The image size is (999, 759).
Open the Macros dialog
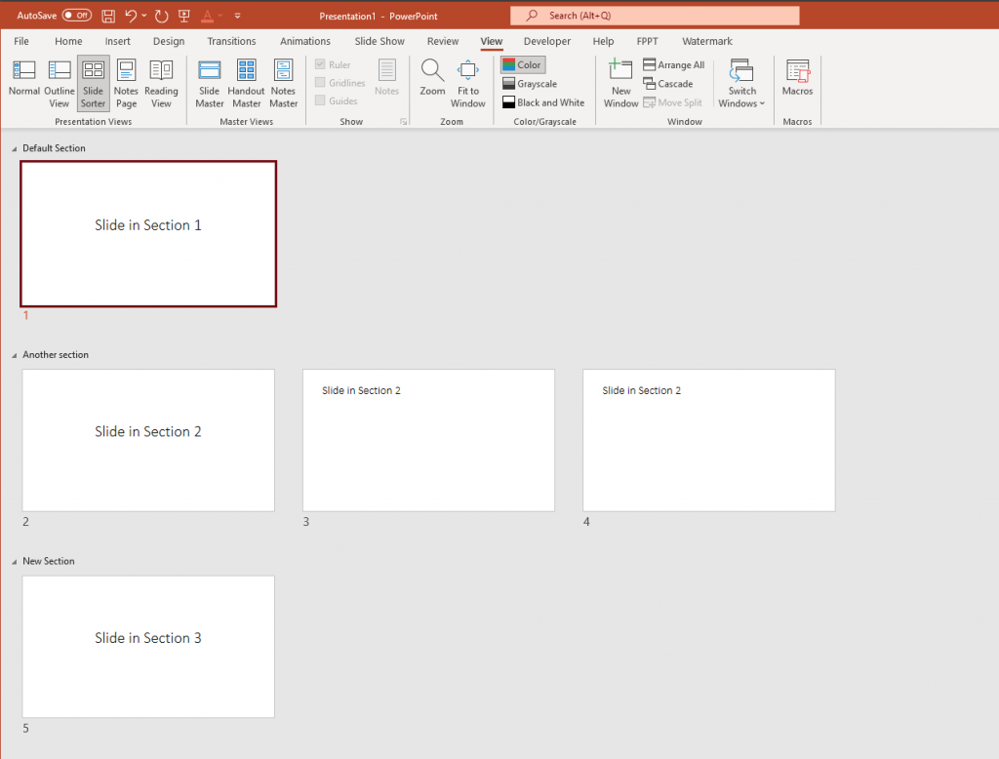[797, 83]
